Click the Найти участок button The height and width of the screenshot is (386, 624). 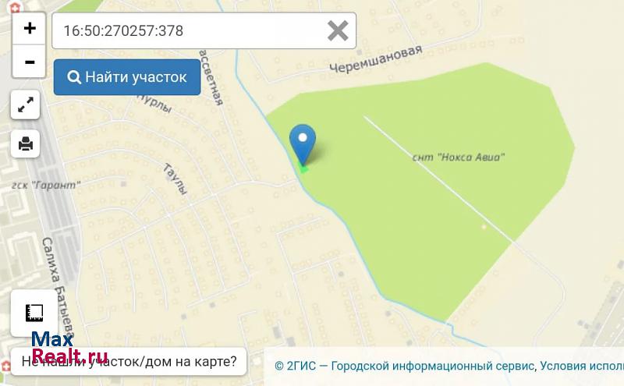coord(127,77)
